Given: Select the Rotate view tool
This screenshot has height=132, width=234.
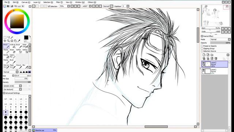Looking at the screenshot, I should point(12,41).
